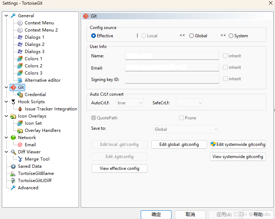Click the Advanced wrench icon

point(13,188)
